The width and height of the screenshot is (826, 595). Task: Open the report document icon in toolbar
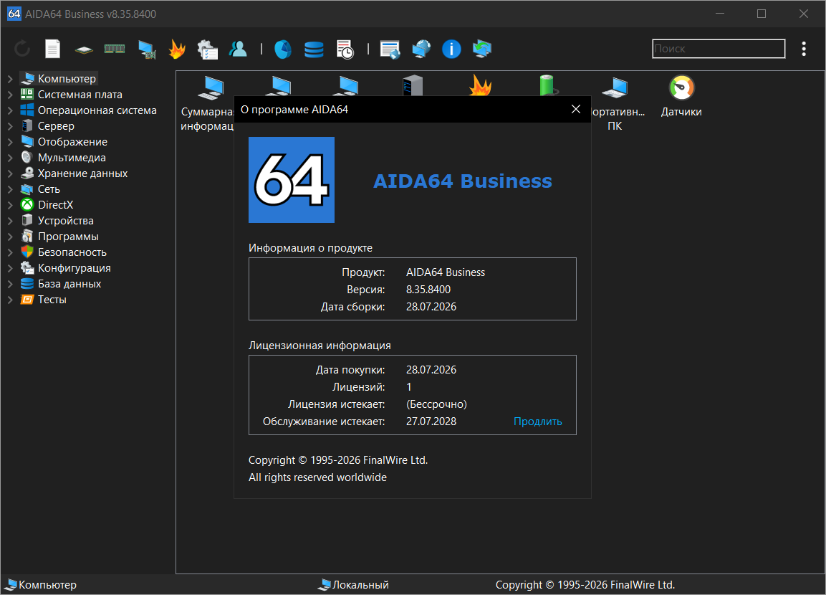(53, 49)
